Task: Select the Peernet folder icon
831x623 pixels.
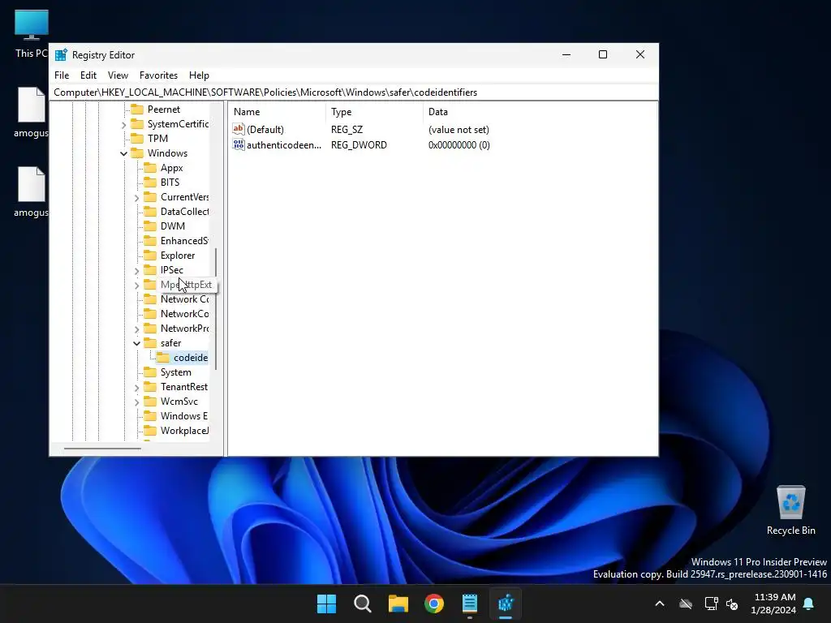Action: [x=137, y=110]
